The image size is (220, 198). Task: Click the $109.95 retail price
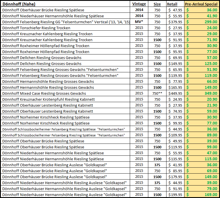[175, 135]
